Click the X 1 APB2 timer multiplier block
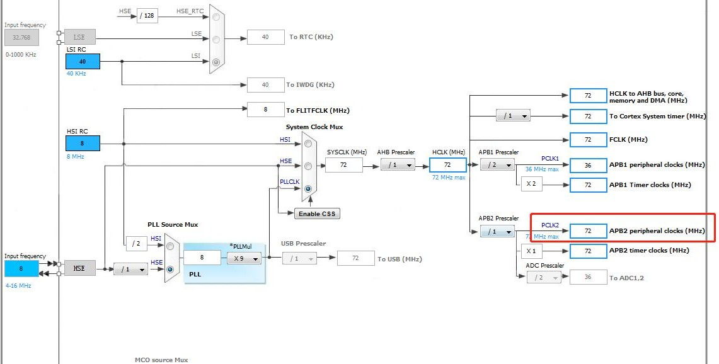This screenshot has height=364, width=719. [531, 251]
